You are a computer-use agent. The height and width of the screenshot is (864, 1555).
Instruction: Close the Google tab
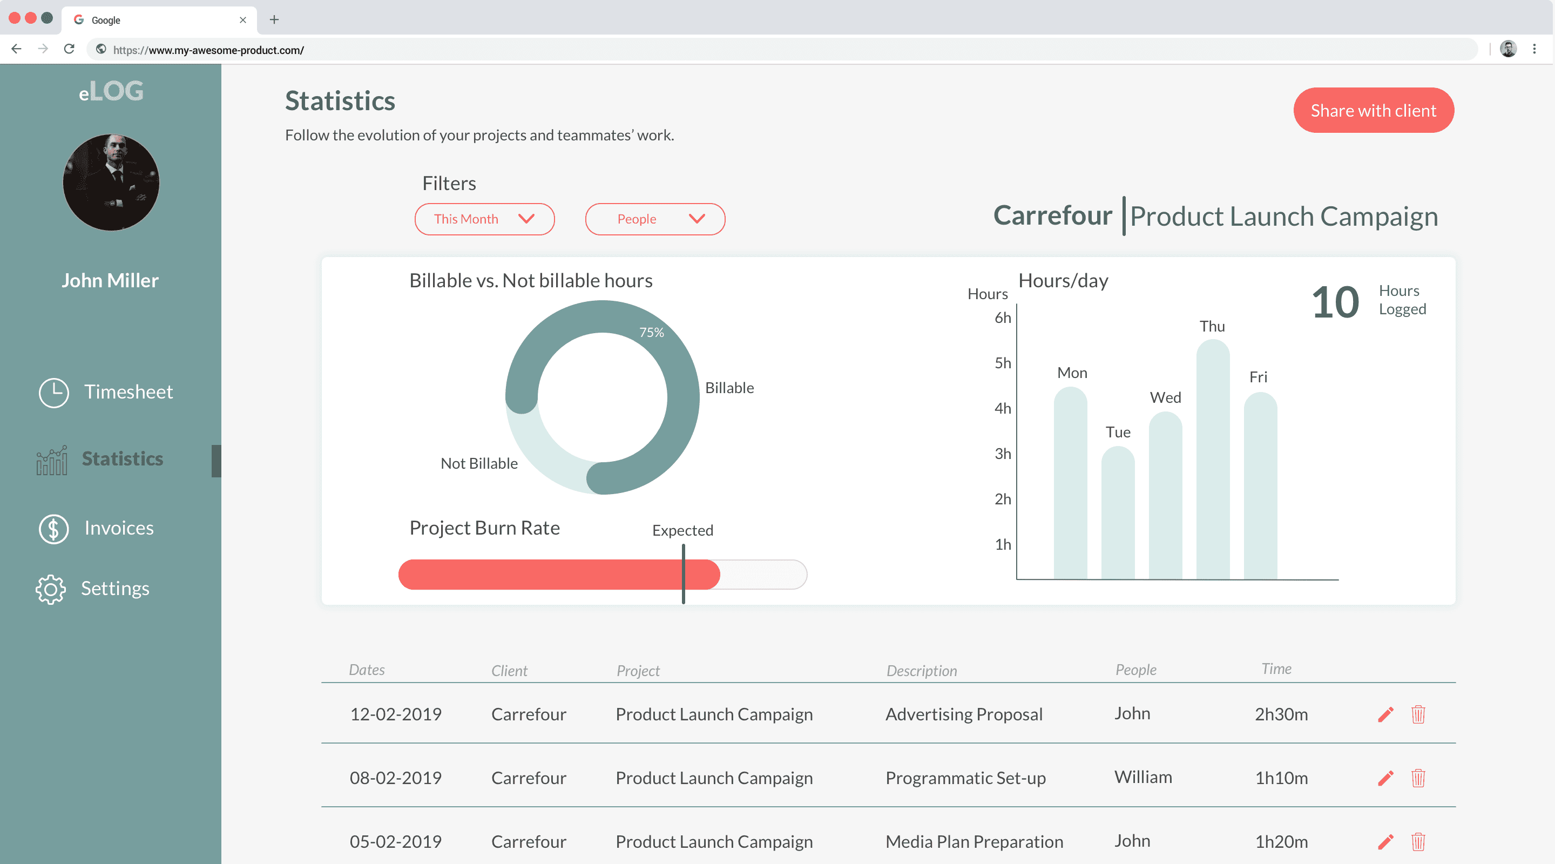coord(242,20)
